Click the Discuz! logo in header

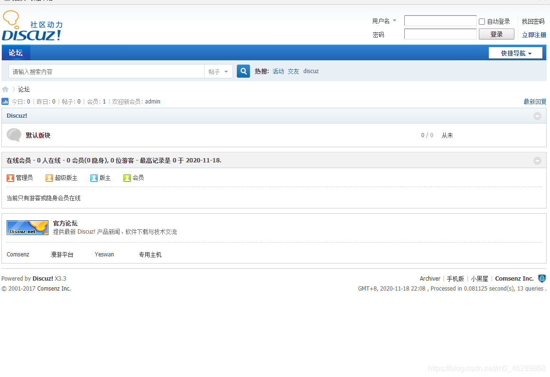pyautogui.click(x=32, y=26)
